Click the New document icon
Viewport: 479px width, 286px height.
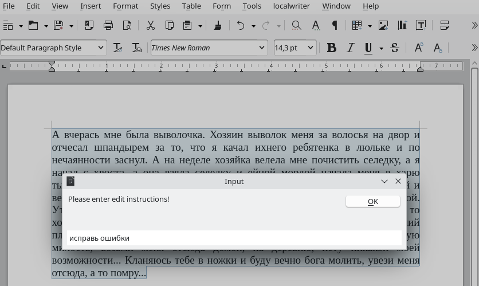click(8, 25)
